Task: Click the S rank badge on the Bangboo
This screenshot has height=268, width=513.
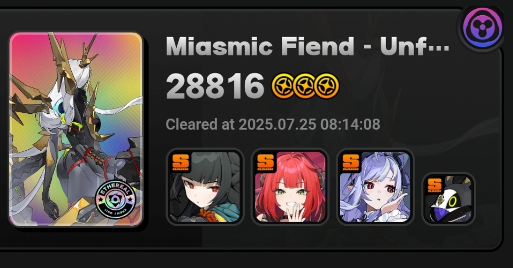Action: pos(435,186)
